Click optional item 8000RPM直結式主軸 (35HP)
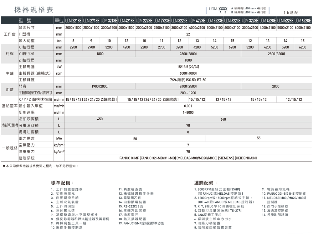 [x=219, y=189]
